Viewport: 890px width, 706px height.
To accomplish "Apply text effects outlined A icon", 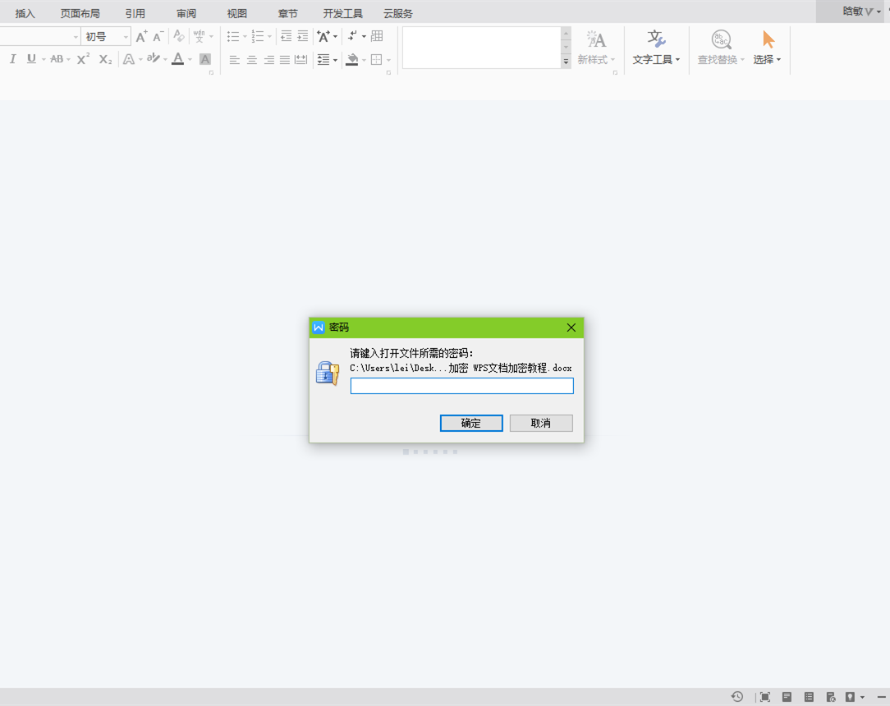I will point(129,59).
